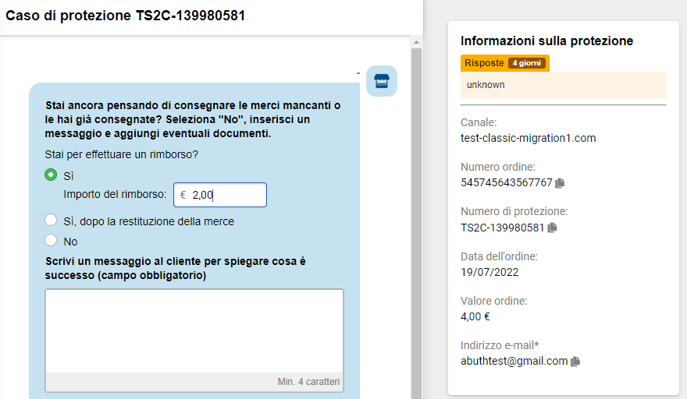This screenshot has height=399, width=687.
Task: Copy protection number TS2C-139980581
Action: (552, 228)
